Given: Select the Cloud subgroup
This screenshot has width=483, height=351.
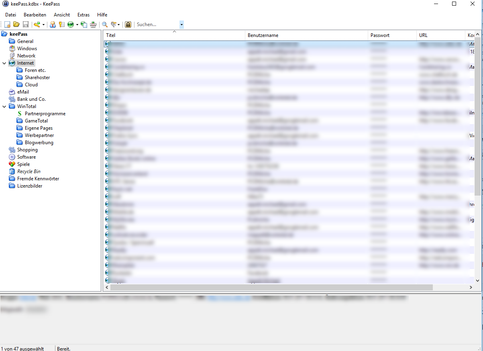Looking at the screenshot, I should (x=31, y=85).
